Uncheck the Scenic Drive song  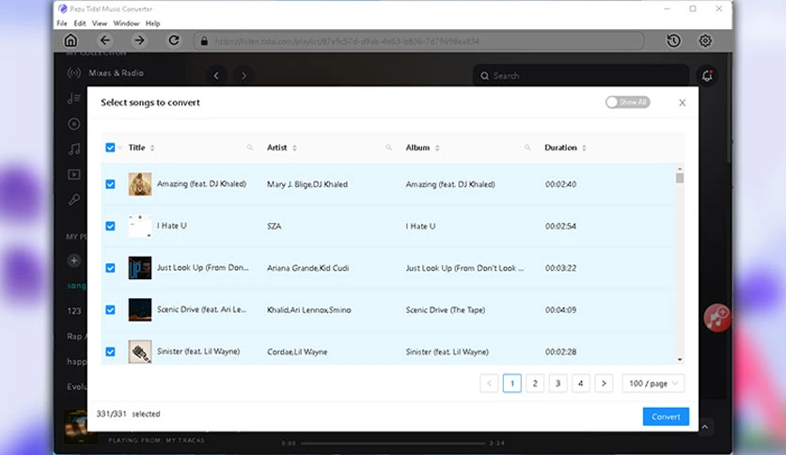(x=110, y=309)
